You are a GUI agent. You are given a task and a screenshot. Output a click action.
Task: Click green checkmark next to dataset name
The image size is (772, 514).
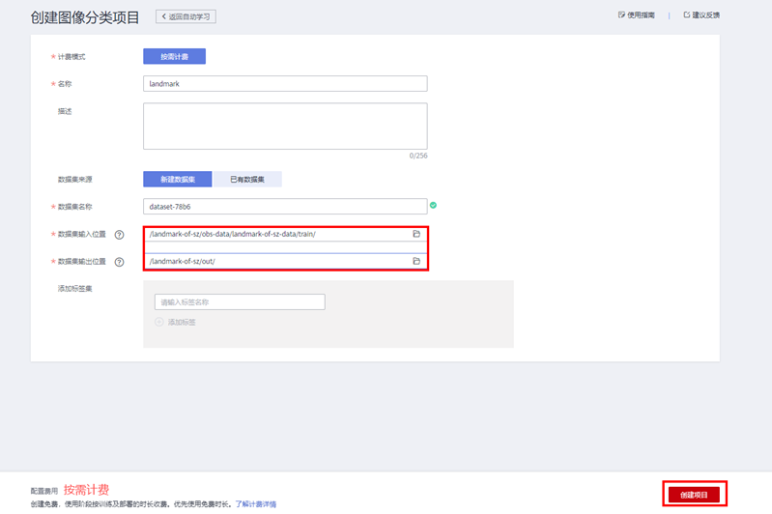[x=434, y=205]
